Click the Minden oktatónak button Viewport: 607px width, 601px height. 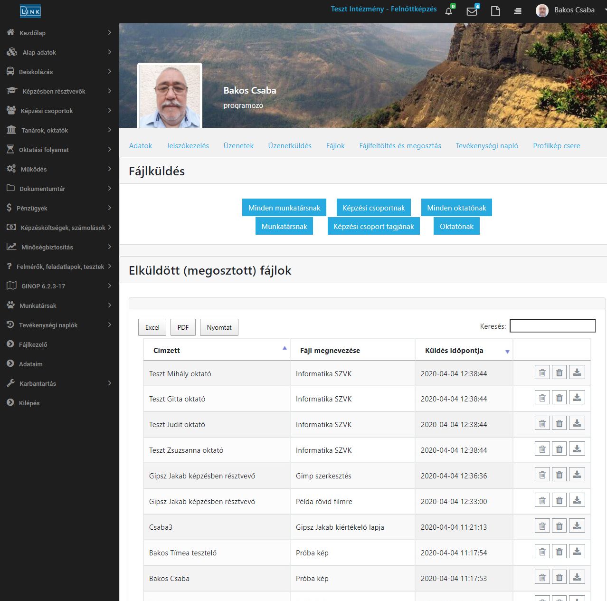456,208
